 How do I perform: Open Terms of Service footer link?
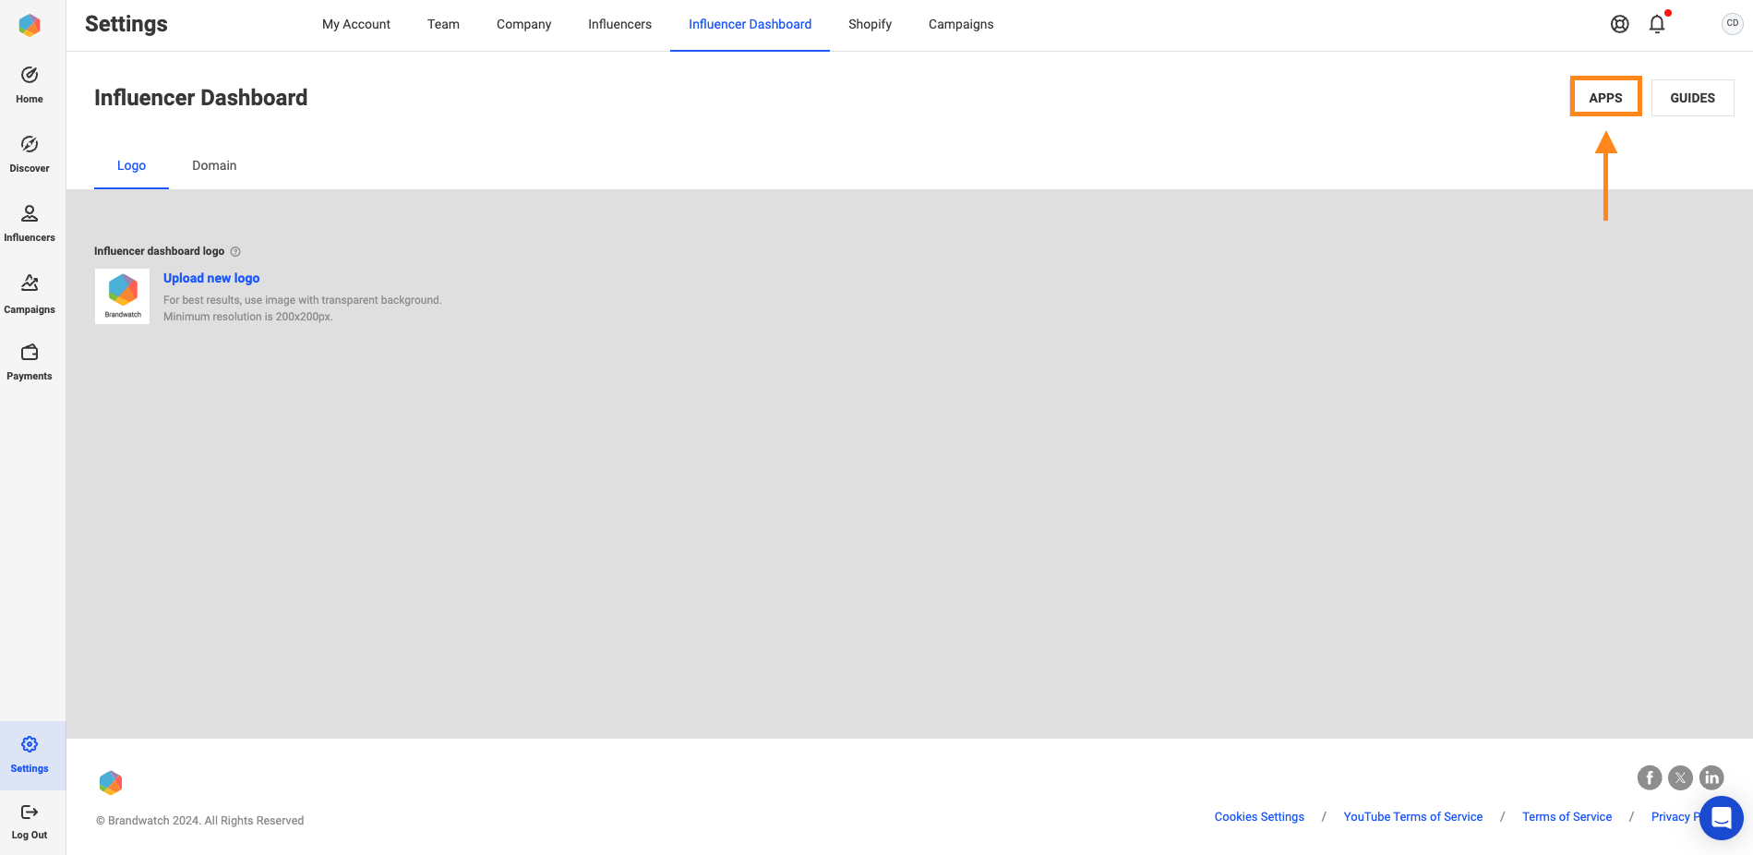[x=1567, y=817]
